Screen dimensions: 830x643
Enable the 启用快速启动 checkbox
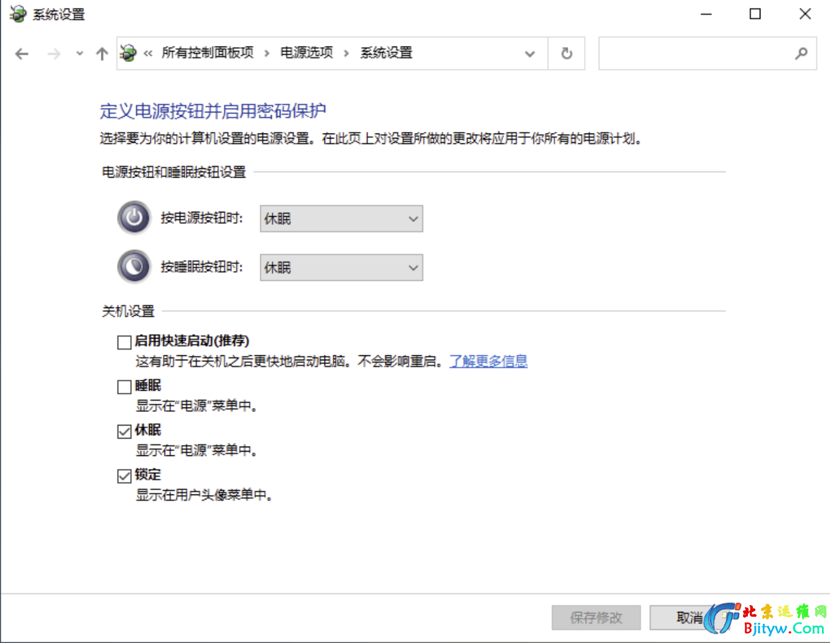click(124, 342)
